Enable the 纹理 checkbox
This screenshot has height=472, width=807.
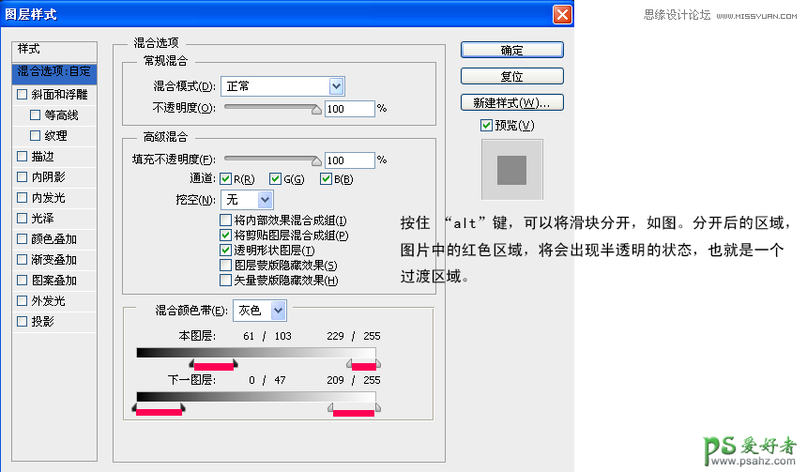click(x=35, y=135)
